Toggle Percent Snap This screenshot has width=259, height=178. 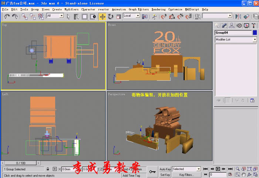click(180, 17)
